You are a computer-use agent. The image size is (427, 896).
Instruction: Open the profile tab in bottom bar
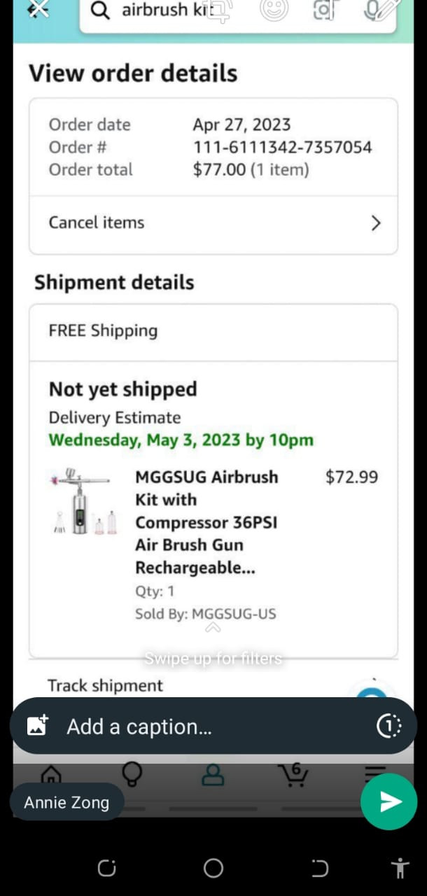pos(213,774)
